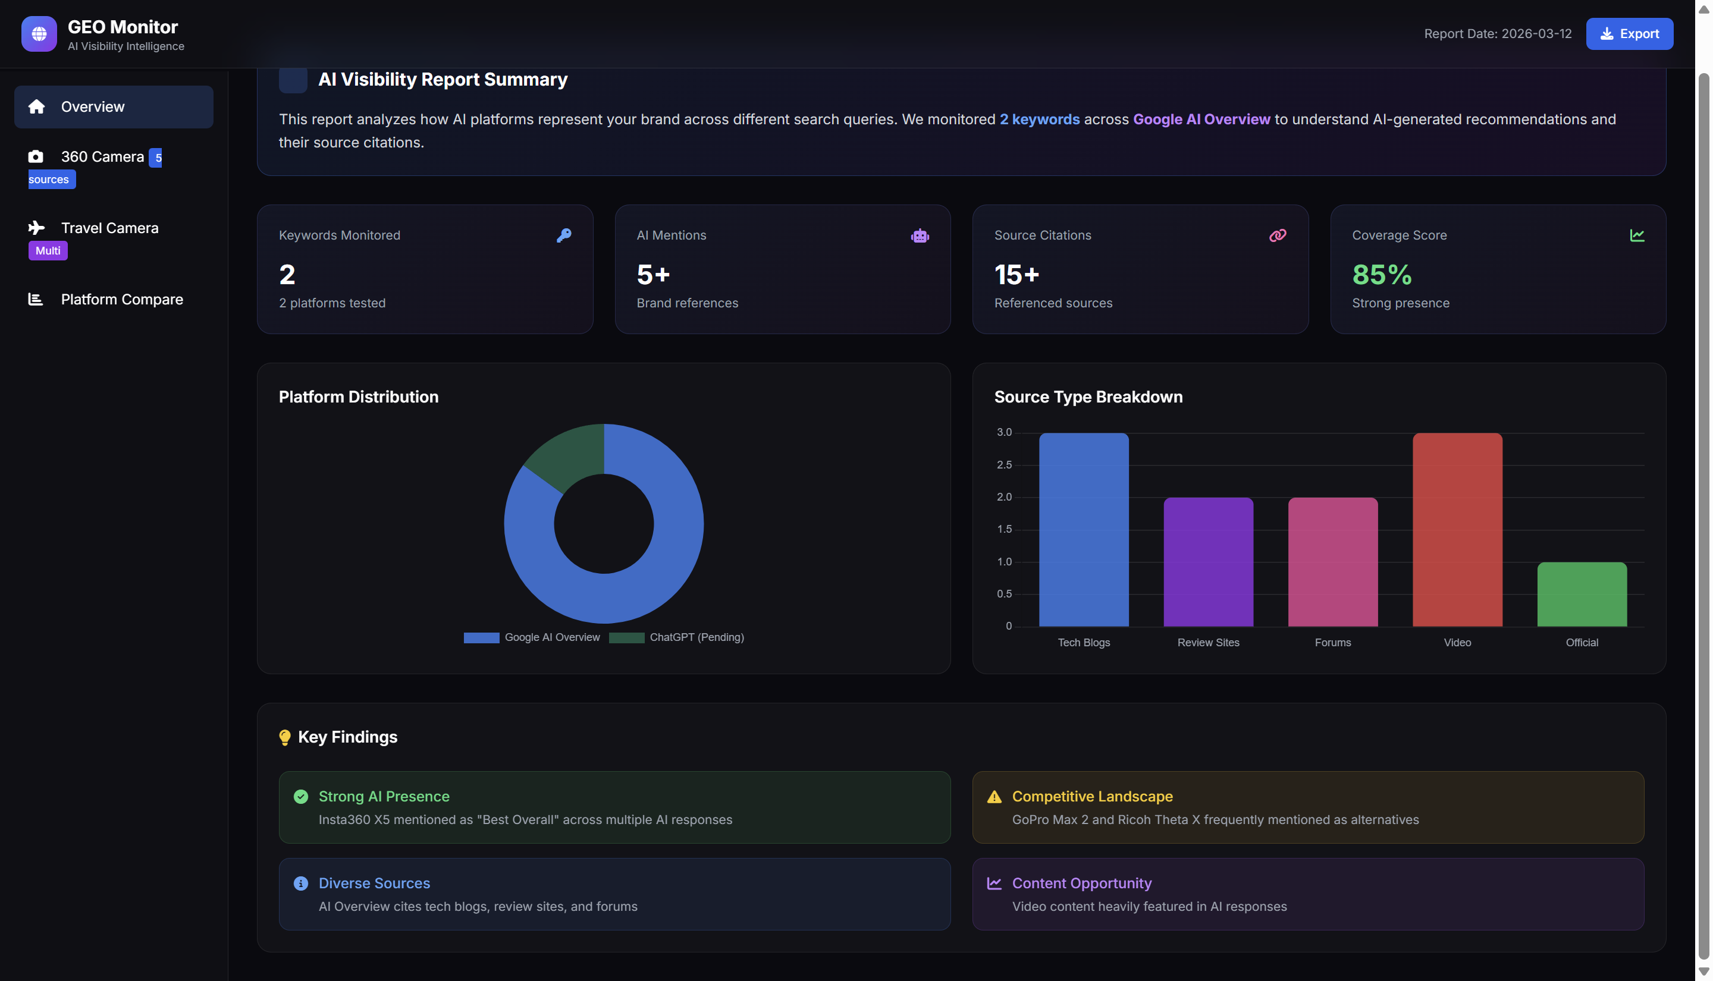The height and width of the screenshot is (981, 1713).
Task: Click the lightbulb icon beside Key Findings
Action: [284, 737]
